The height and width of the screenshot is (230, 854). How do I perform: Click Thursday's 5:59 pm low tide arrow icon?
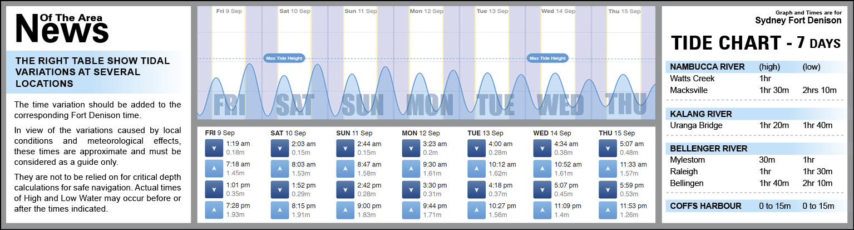click(608, 189)
